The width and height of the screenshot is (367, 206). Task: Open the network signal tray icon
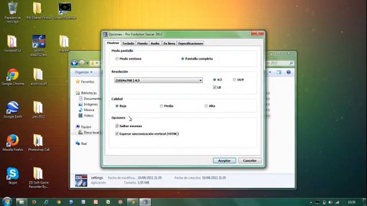(x=337, y=202)
